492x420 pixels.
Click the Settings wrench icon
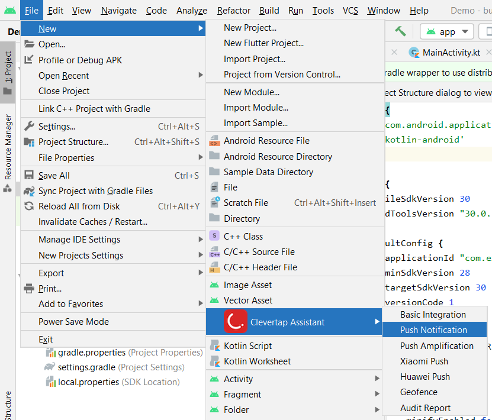pos(29,127)
